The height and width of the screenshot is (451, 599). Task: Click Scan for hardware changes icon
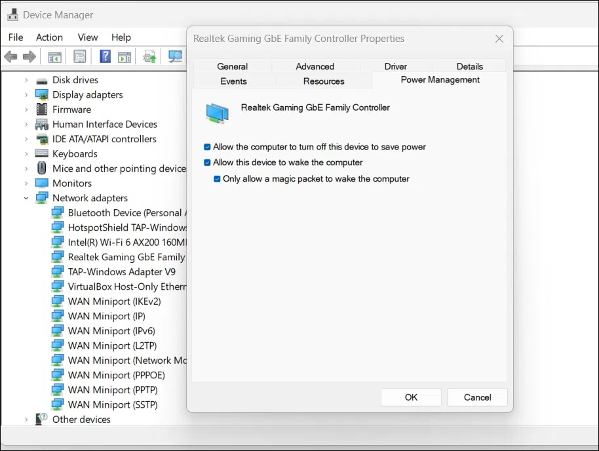175,57
